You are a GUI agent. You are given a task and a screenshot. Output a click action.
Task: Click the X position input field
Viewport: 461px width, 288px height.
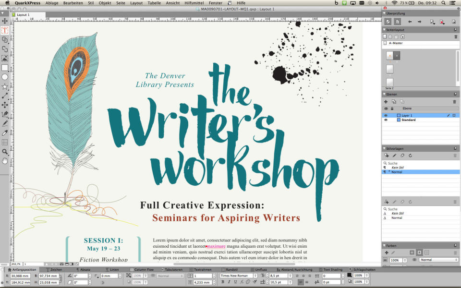tap(20, 276)
